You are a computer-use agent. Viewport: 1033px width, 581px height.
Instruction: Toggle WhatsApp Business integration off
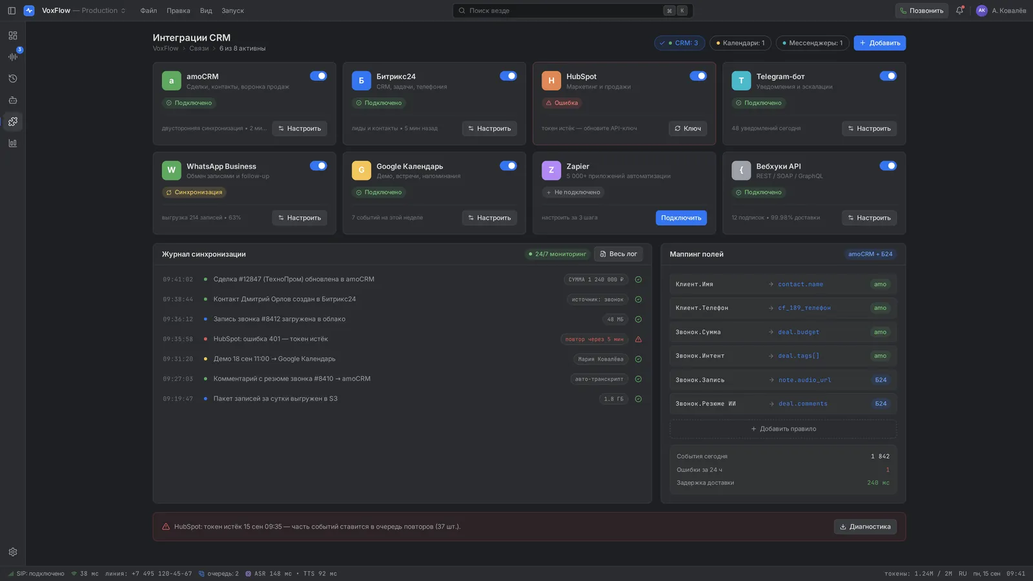(318, 166)
